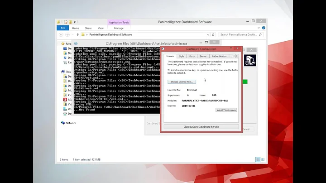The height and width of the screenshot is (183, 326).
Task: Minimize the admin.exe console window
Action: pos(201,43)
